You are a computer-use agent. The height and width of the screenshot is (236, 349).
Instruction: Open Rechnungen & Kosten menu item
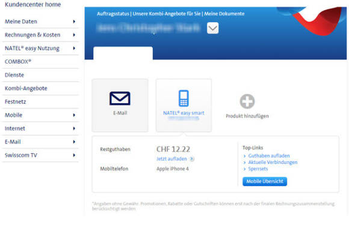click(32, 35)
